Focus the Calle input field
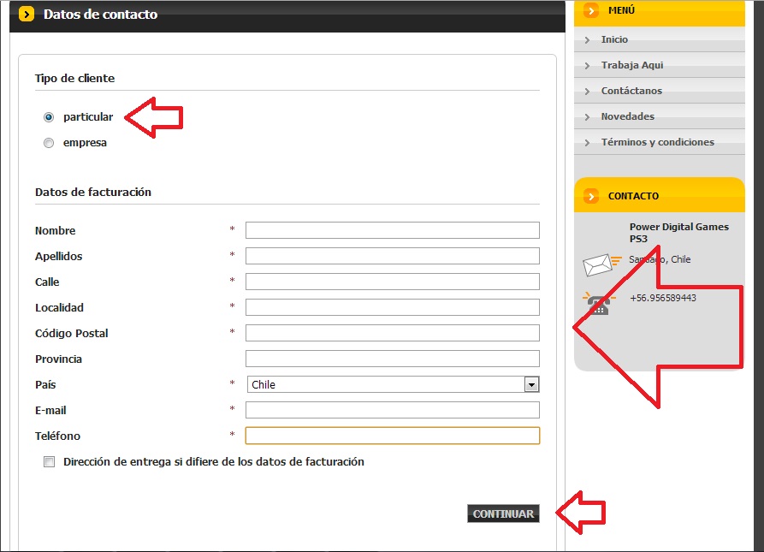The width and height of the screenshot is (764, 552). pyautogui.click(x=393, y=282)
